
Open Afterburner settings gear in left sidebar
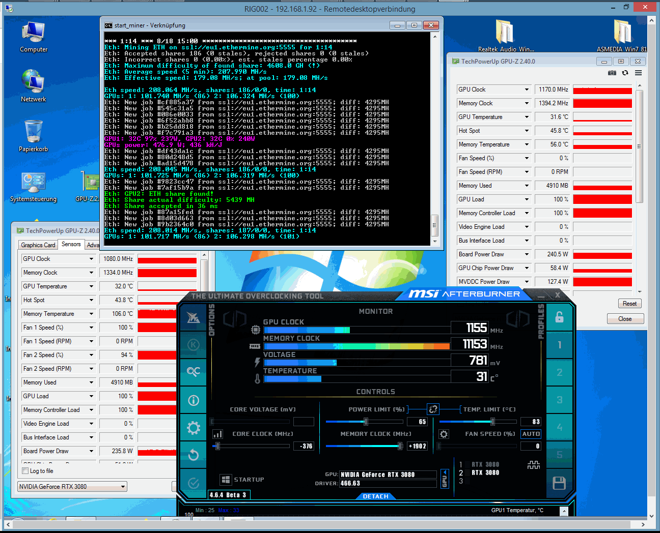(194, 428)
